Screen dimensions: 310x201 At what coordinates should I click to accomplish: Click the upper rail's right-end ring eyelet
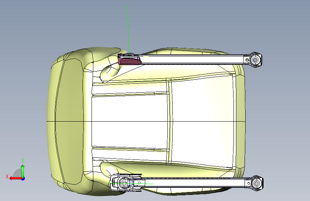pos(255,60)
